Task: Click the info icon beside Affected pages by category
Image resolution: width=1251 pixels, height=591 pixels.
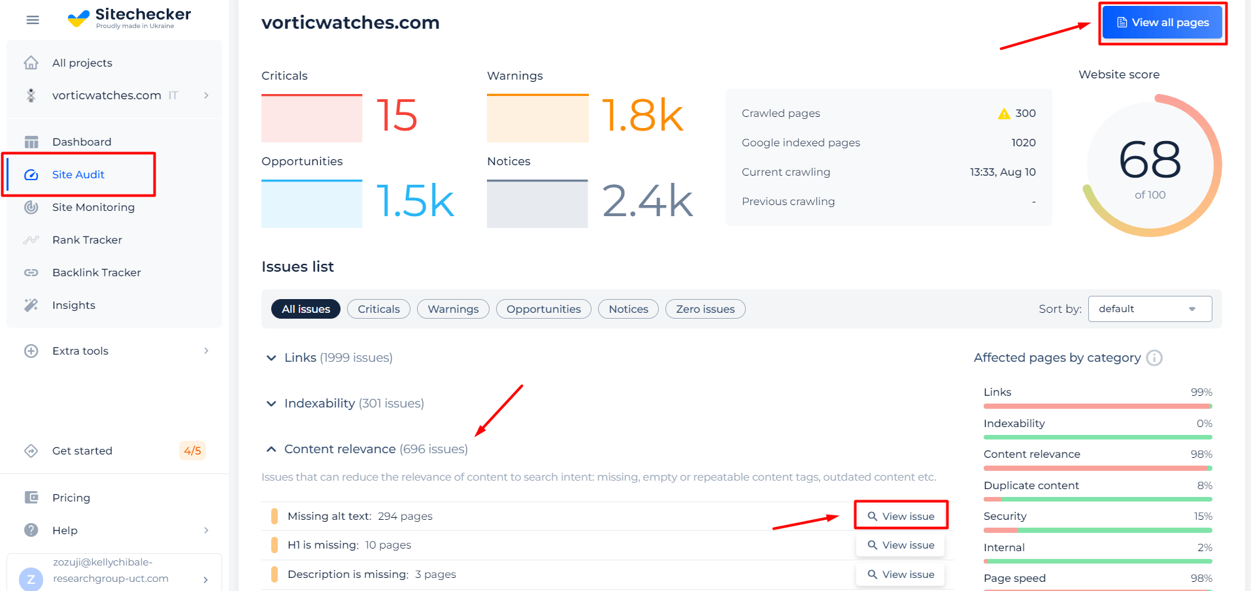Action: point(1154,358)
